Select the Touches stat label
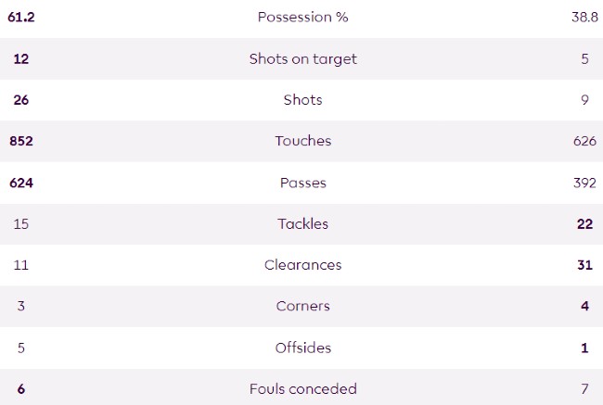 (x=302, y=141)
